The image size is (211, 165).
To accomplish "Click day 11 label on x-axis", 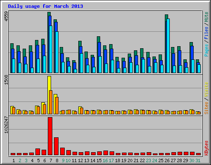I will click(74, 160).
